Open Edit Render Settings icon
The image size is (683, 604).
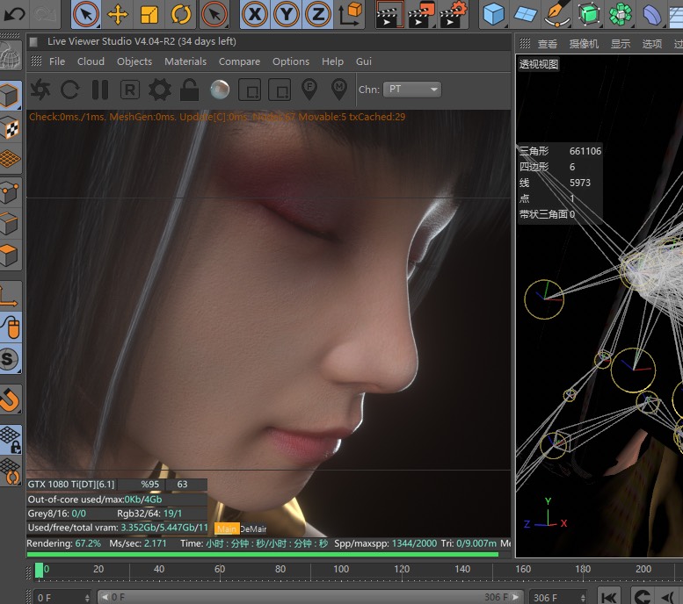tap(453, 14)
